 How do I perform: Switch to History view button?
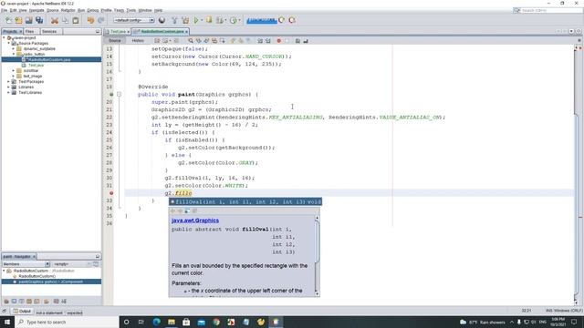138,40
